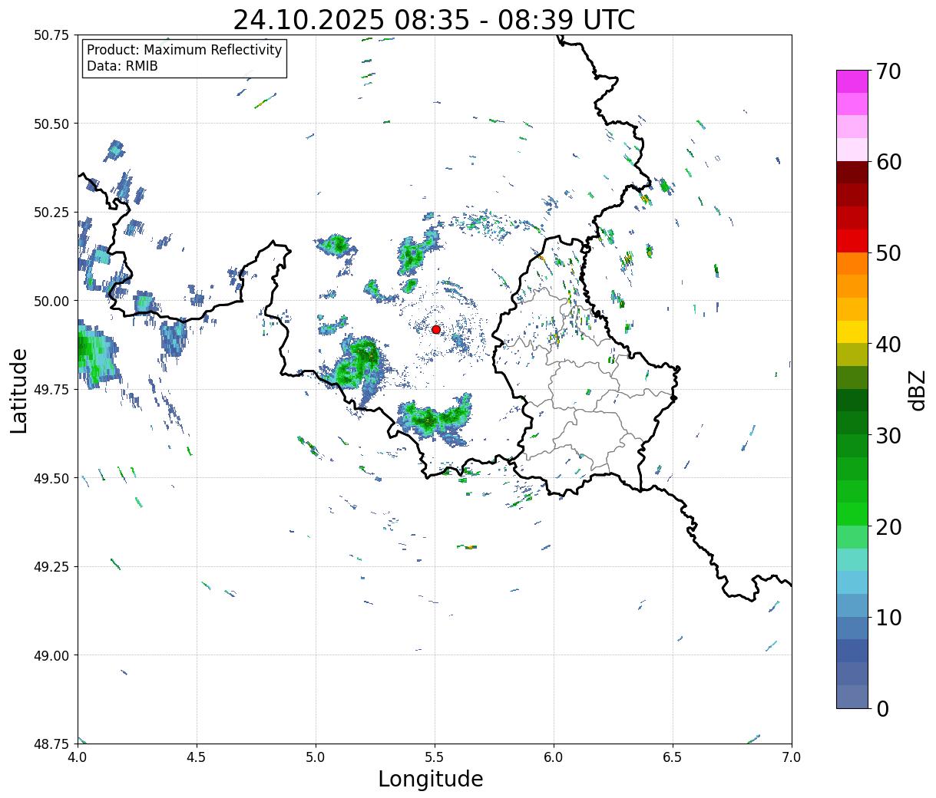Click the 20 tick label on colorbar
936x798 pixels.
888,526
